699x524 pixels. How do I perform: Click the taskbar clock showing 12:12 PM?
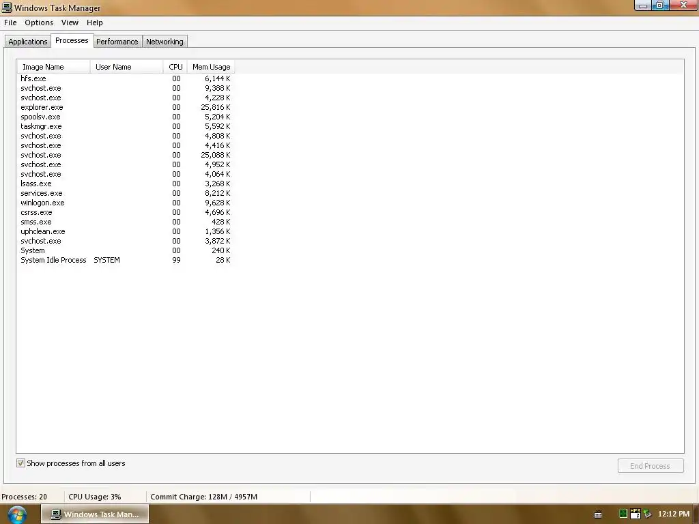tap(673, 514)
